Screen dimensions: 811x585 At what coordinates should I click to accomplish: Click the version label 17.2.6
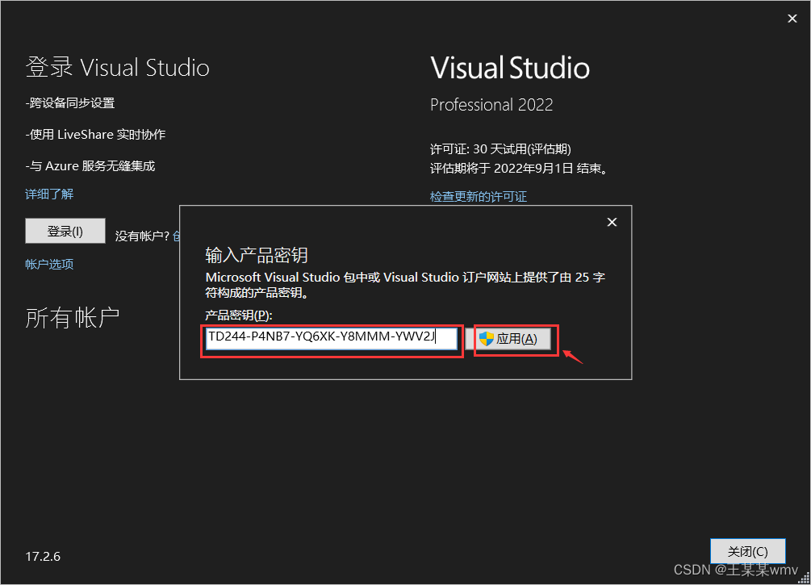click(43, 556)
